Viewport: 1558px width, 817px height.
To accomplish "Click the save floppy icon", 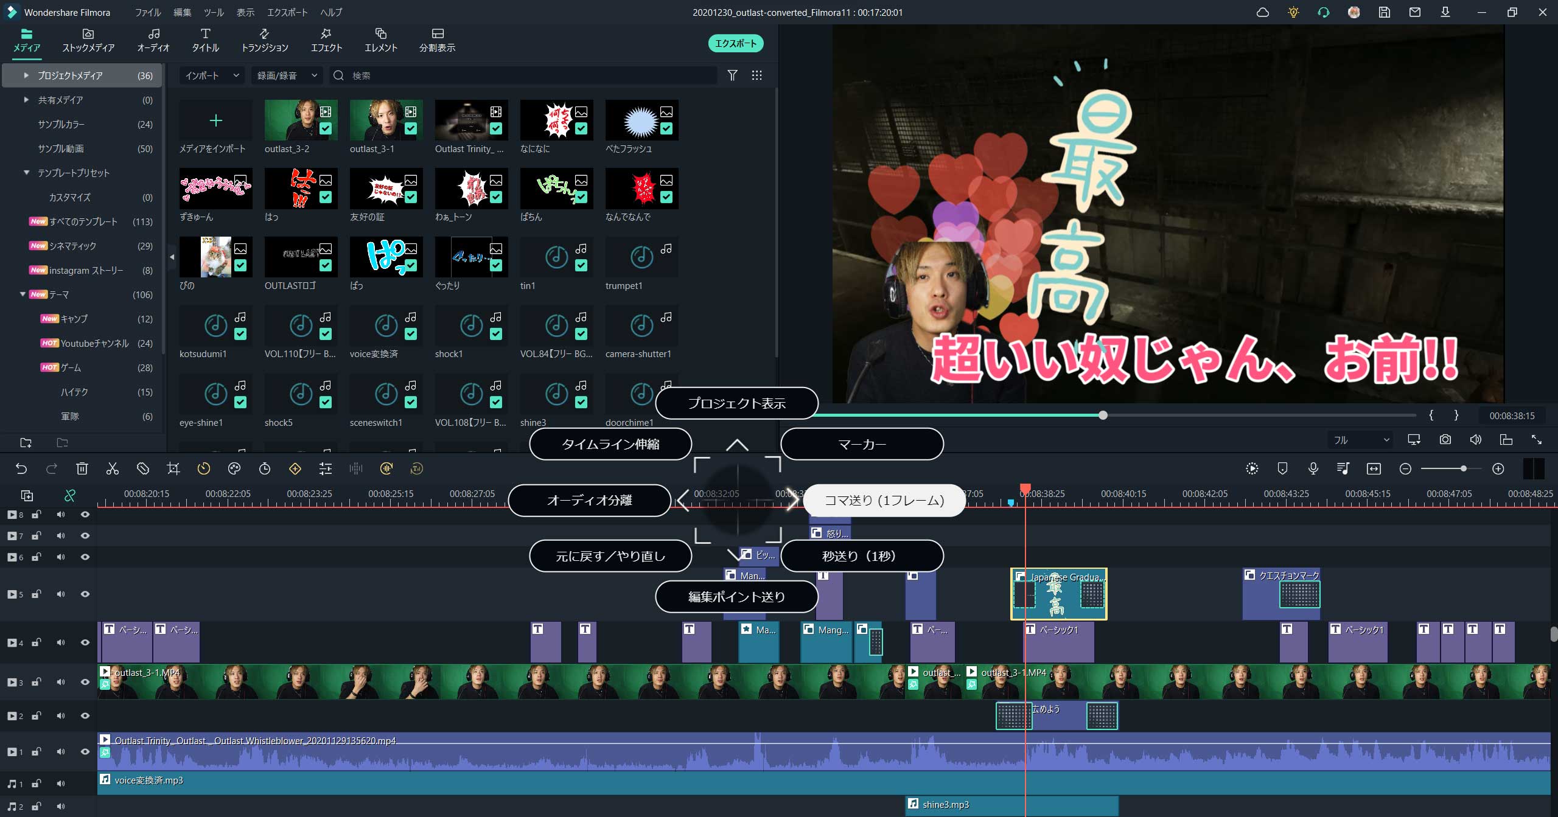I will tap(1385, 12).
